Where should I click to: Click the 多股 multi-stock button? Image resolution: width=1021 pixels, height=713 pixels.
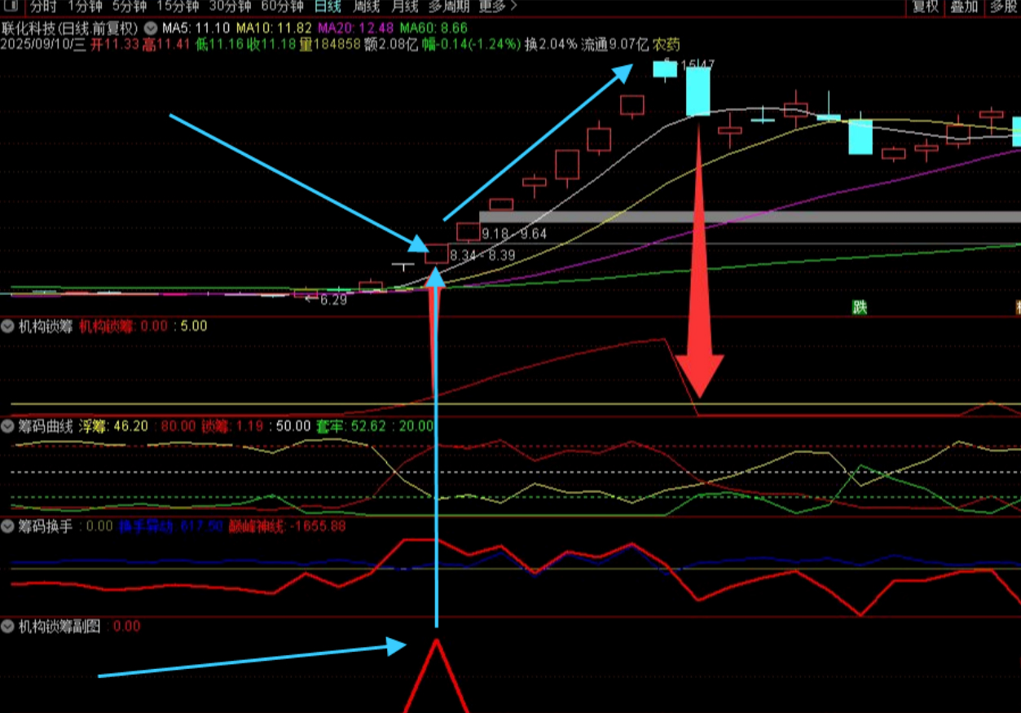[x=1003, y=7]
